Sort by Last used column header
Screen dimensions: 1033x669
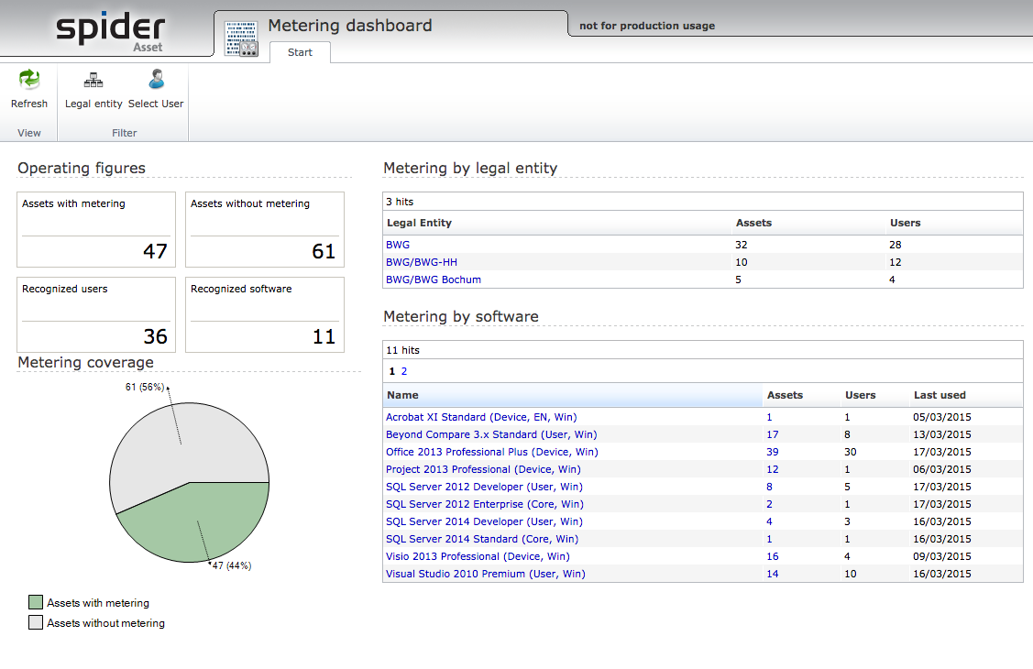click(x=940, y=395)
